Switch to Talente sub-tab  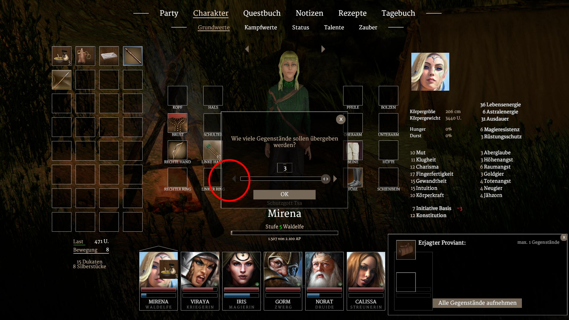coord(334,27)
